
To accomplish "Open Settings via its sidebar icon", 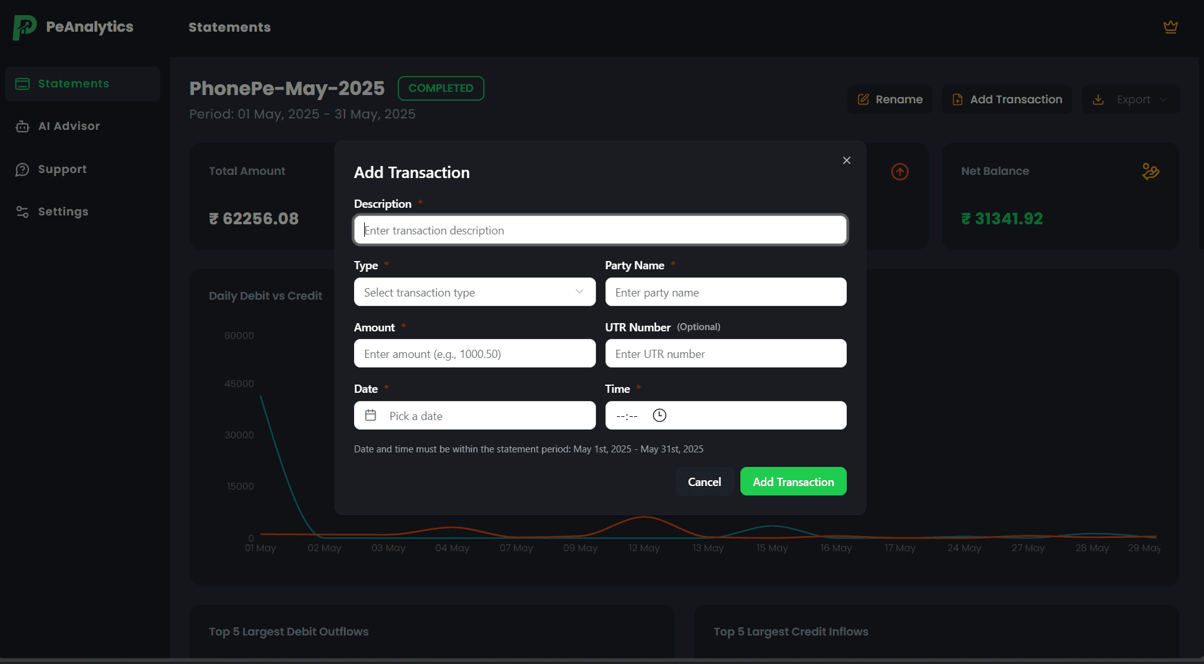I will tap(23, 211).
